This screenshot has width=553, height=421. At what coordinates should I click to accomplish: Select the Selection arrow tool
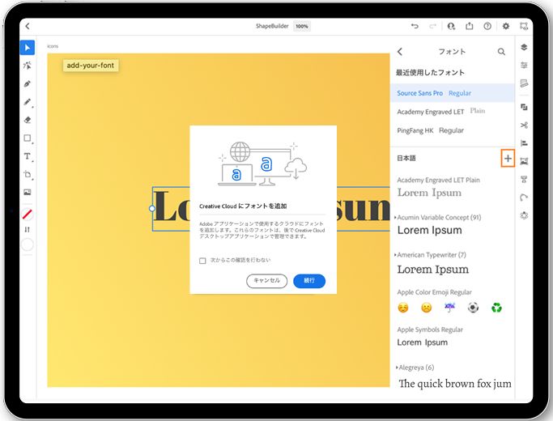click(x=28, y=48)
